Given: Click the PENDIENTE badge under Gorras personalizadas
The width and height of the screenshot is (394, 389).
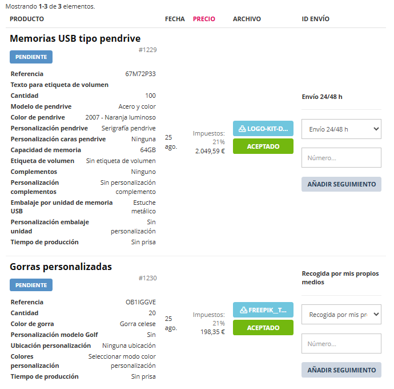Looking at the screenshot, I should (31, 285).
